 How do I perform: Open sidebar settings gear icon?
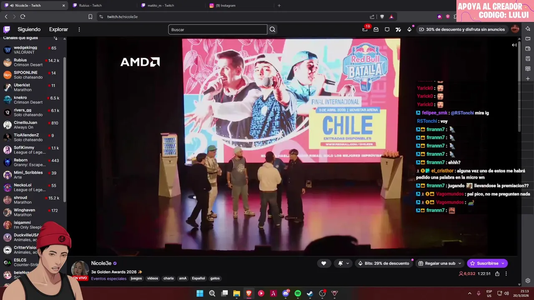(x=528, y=280)
